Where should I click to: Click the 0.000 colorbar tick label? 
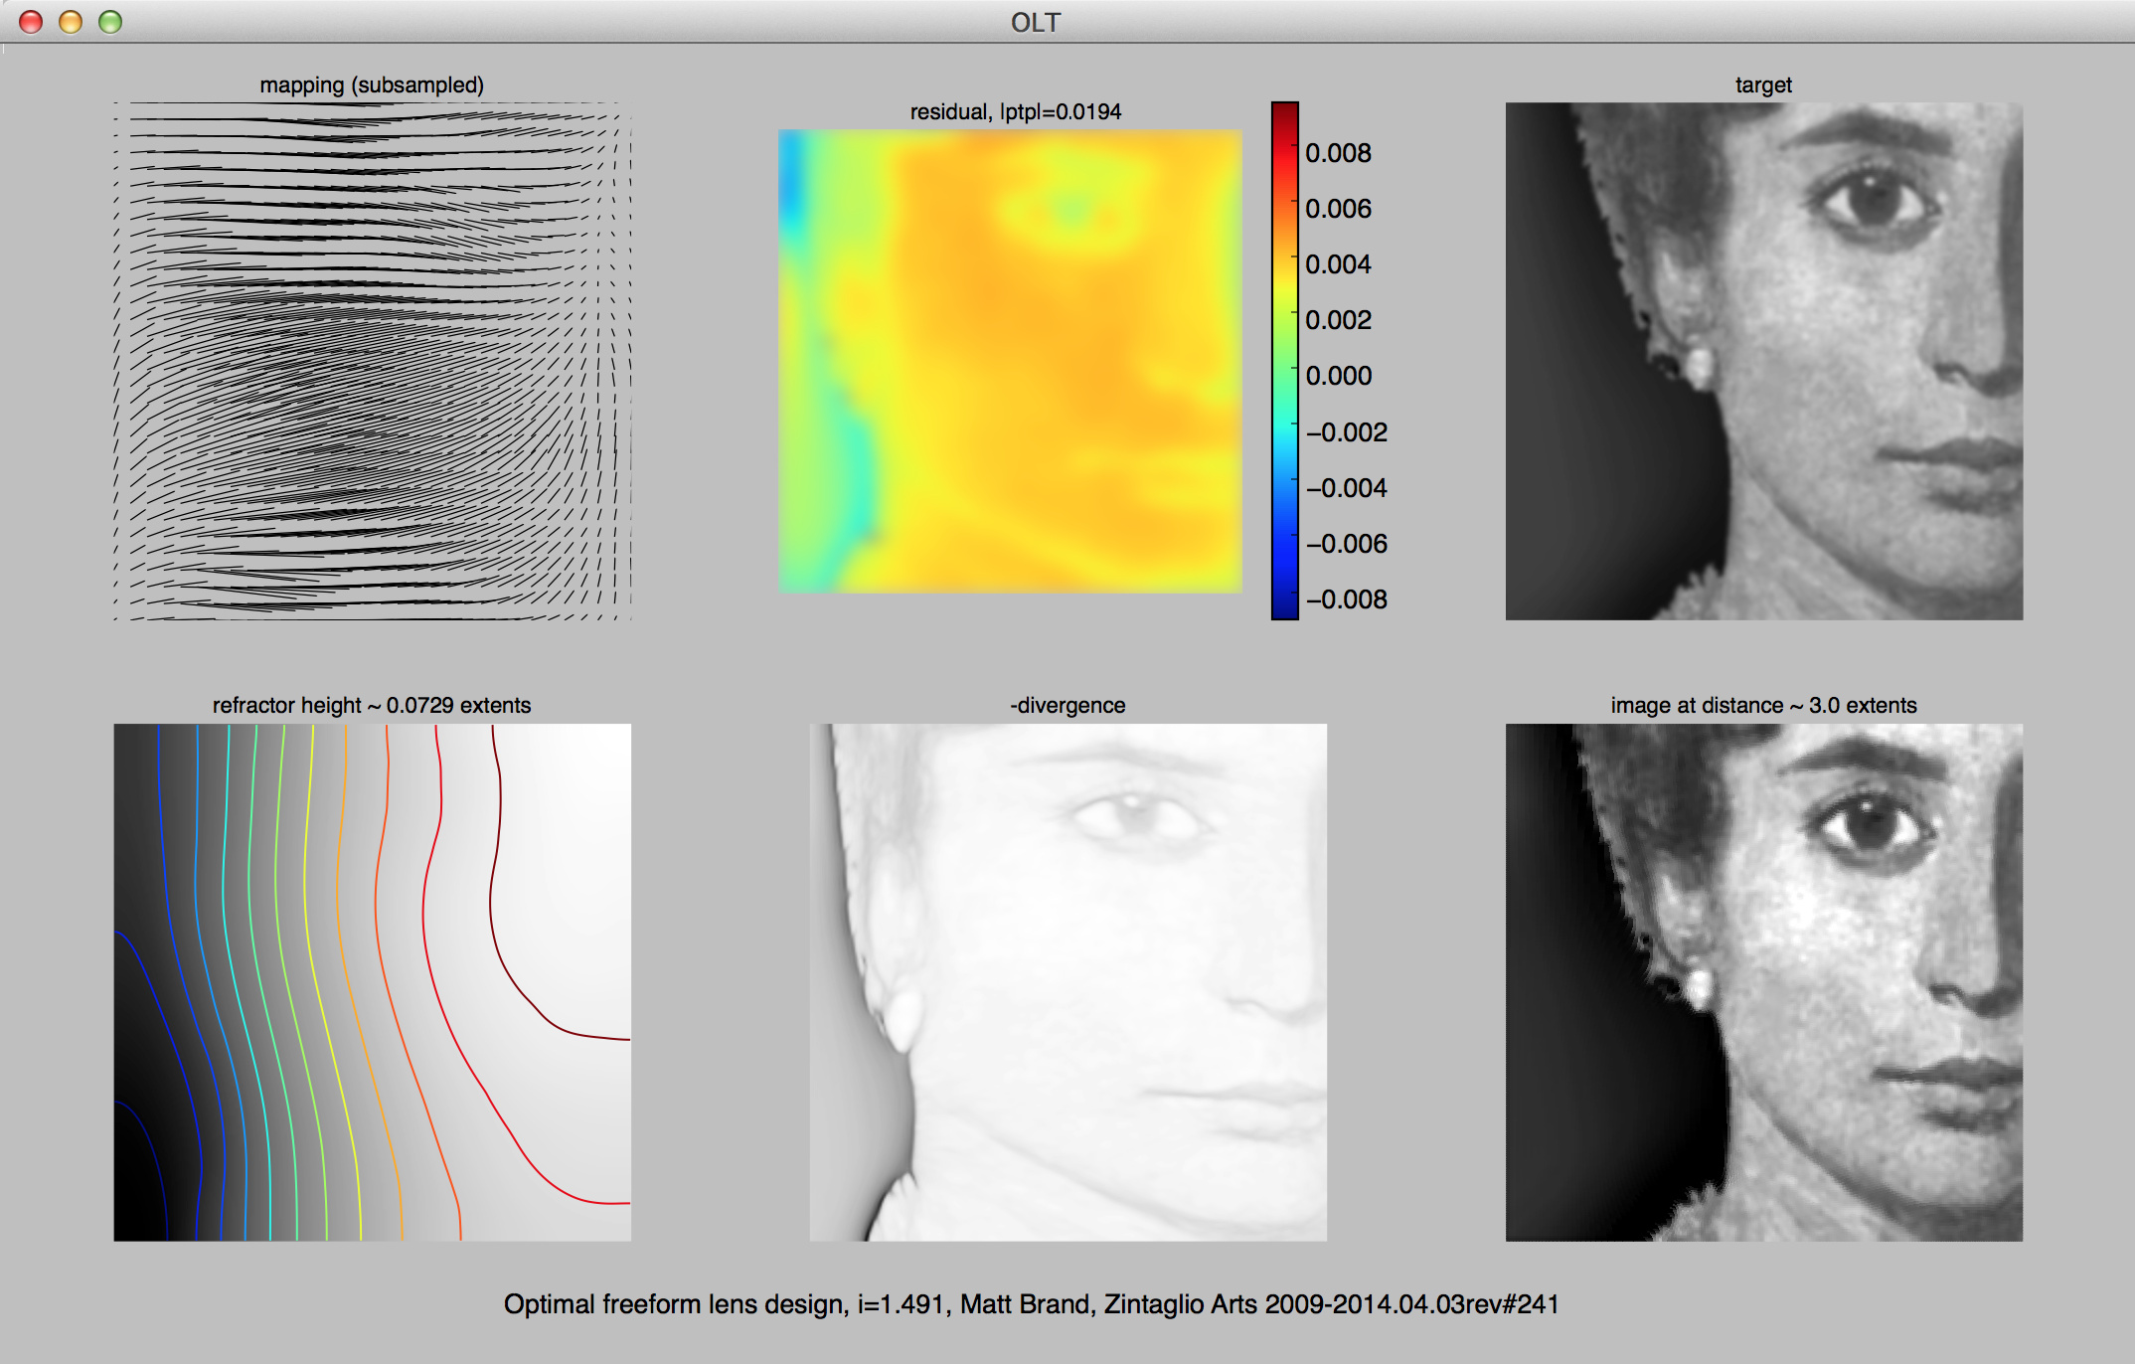coord(1338,376)
